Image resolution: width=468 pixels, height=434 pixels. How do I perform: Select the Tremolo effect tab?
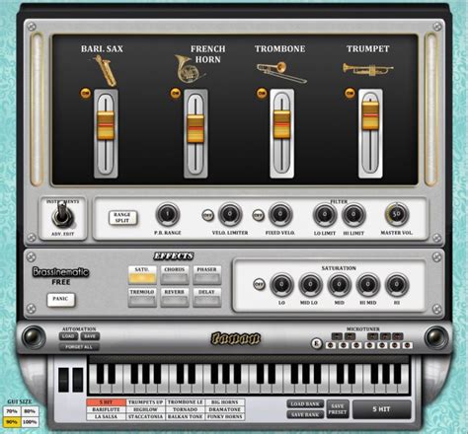(142, 297)
